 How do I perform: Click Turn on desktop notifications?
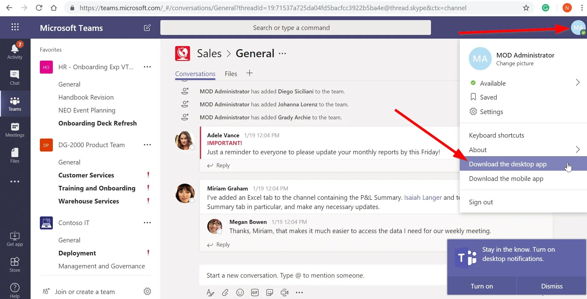tap(482, 286)
